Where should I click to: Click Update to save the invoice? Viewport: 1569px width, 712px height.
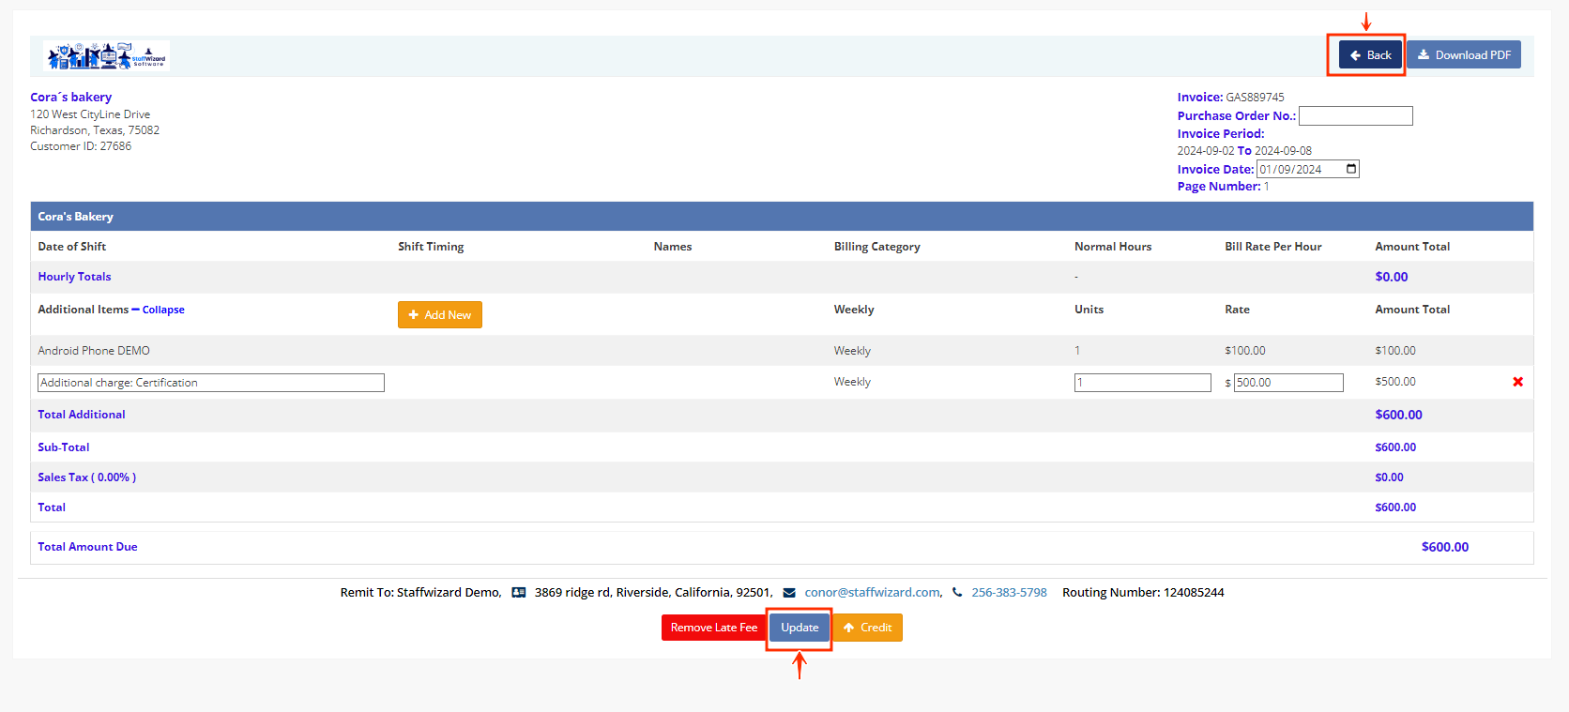pos(800,628)
